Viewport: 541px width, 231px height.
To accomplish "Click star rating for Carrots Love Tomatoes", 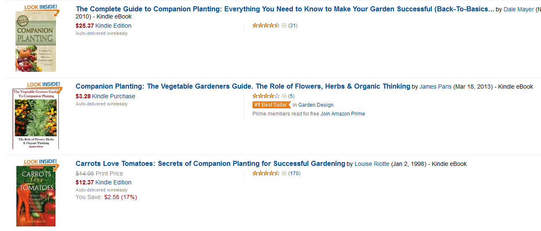I will click(x=266, y=173).
